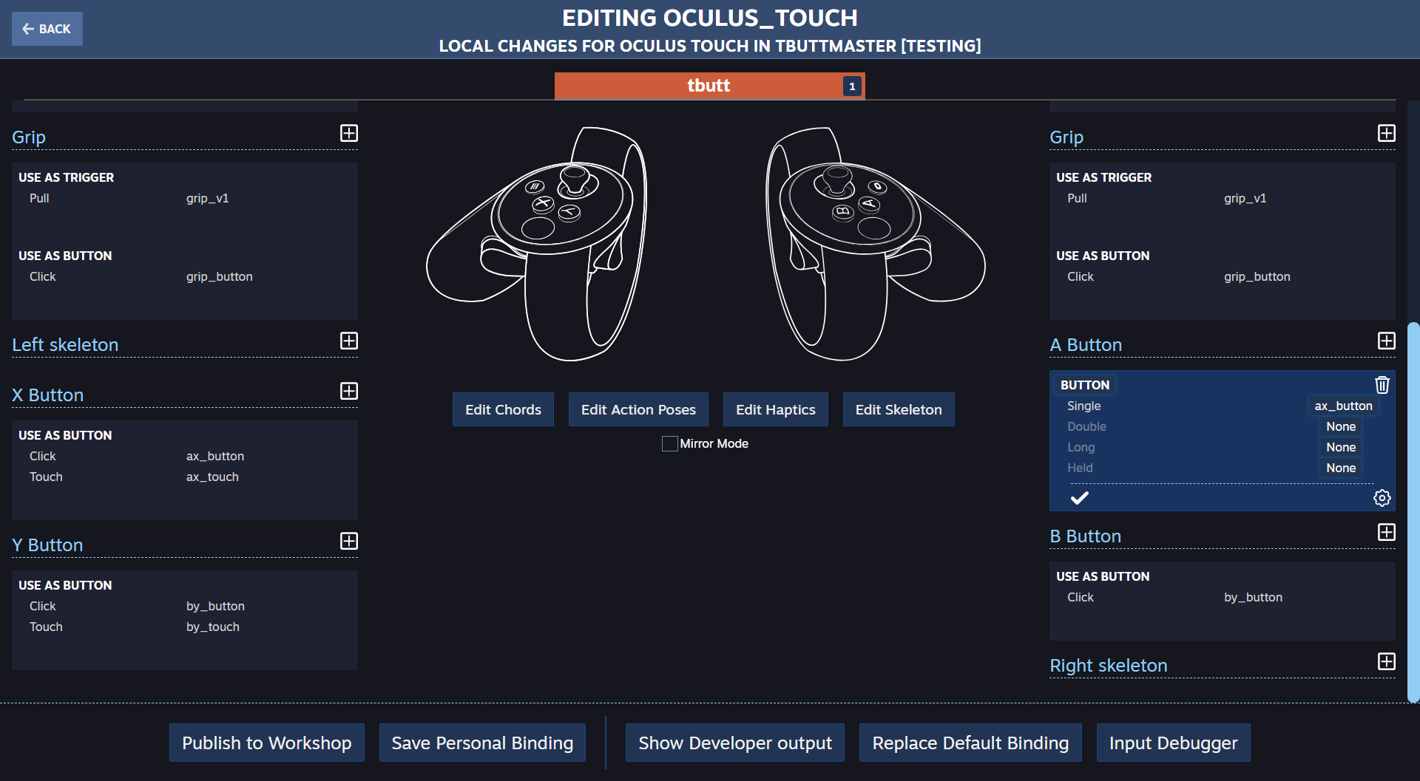
Task: Click Replace Default Binding
Action: click(x=970, y=743)
